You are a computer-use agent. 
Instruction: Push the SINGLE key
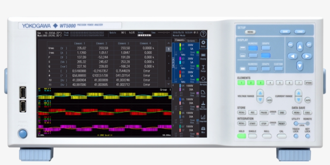(x=253, y=136)
